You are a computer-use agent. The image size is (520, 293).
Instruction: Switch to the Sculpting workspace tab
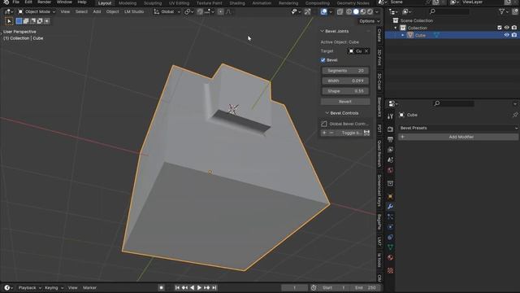(153, 3)
